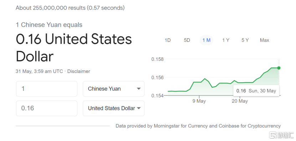Click the 0.16 United States Dollar heading

[x=74, y=48]
